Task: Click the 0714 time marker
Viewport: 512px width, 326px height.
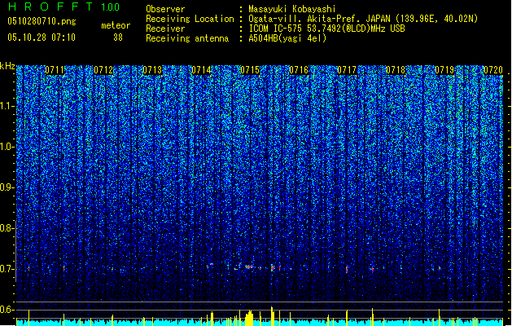Action: (x=201, y=70)
